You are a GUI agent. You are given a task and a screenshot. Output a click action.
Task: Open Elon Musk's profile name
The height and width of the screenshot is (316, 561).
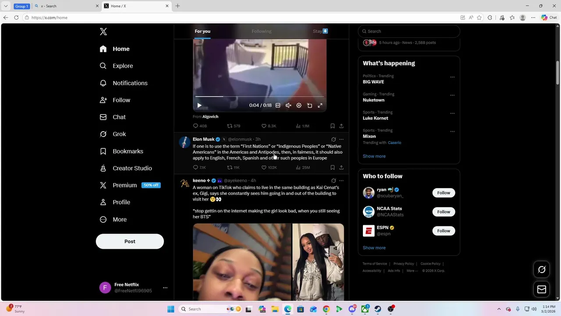tap(203, 139)
